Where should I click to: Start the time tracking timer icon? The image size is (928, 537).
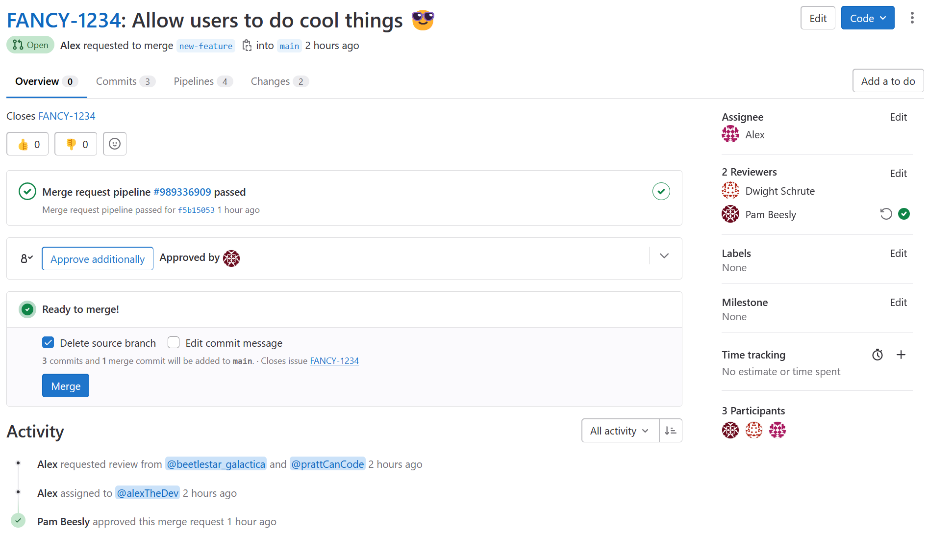tap(878, 355)
